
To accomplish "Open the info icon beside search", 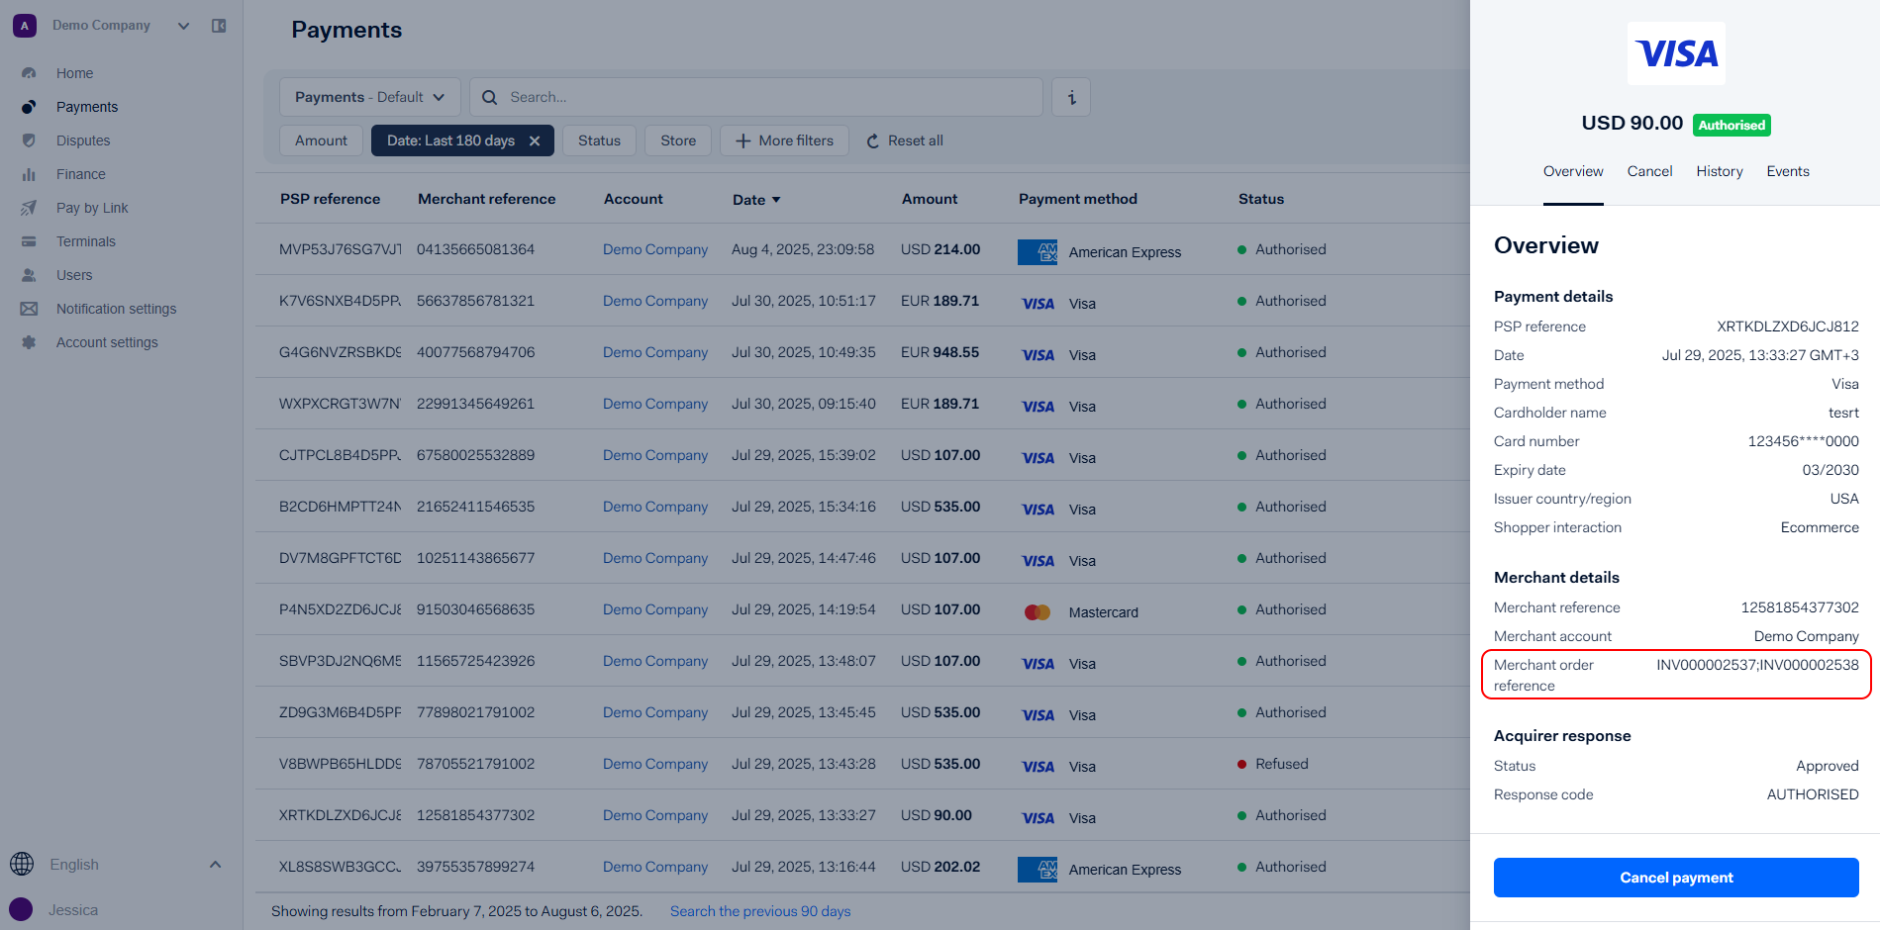I will coord(1071,97).
